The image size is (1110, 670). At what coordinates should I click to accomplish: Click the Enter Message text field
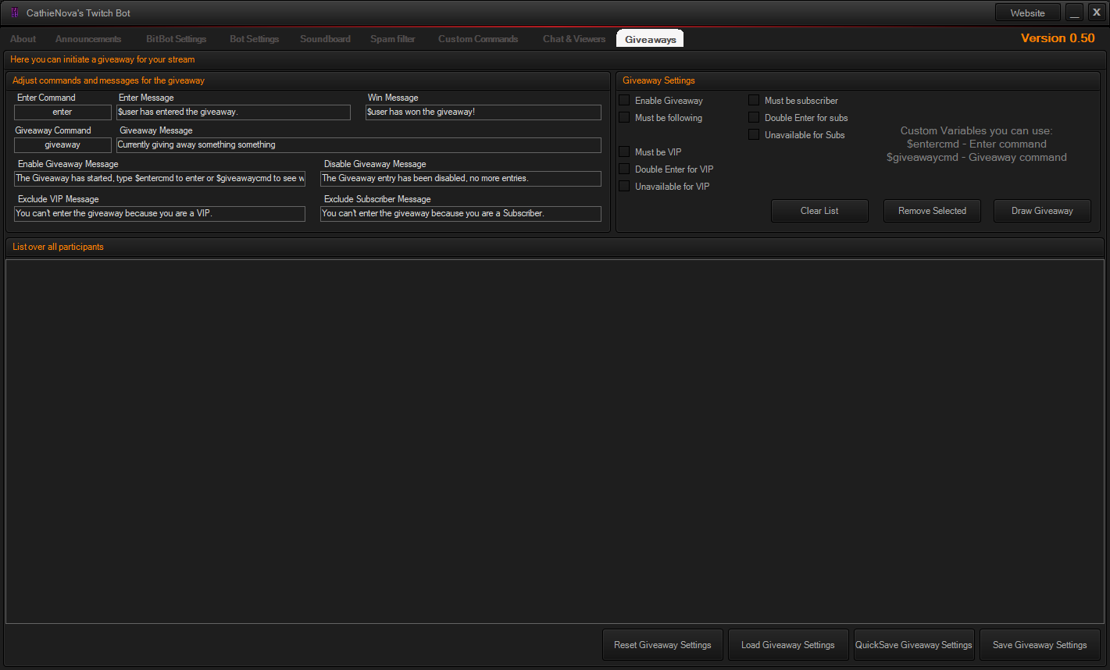pyautogui.click(x=233, y=112)
